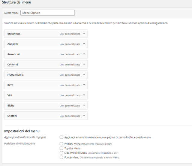Viewport: 192px width, 166px height.
Task: Enable auto-add new top-level pages checkbox
Action: tap(61, 137)
